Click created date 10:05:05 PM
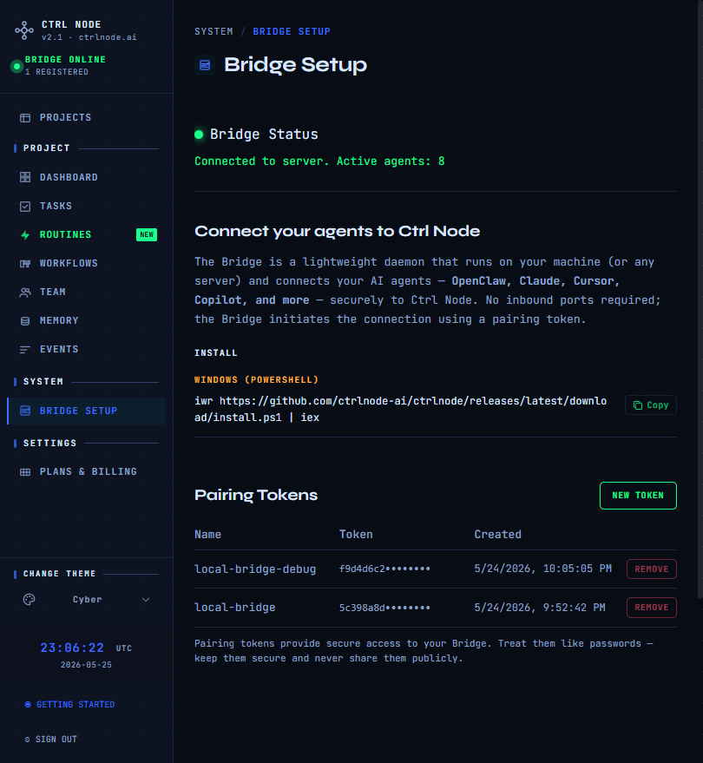This screenshot has height=763, width=703. coord(543,569)
